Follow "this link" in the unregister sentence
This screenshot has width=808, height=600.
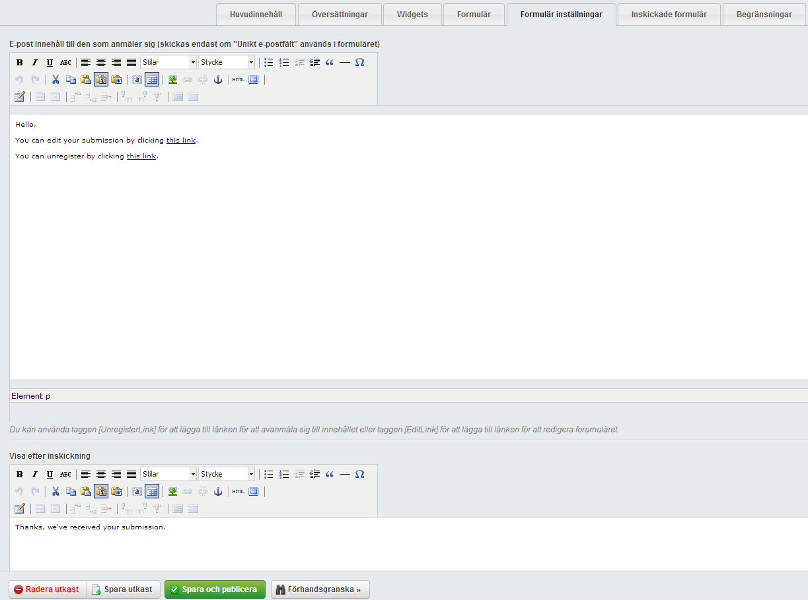[x=141, y=156]
